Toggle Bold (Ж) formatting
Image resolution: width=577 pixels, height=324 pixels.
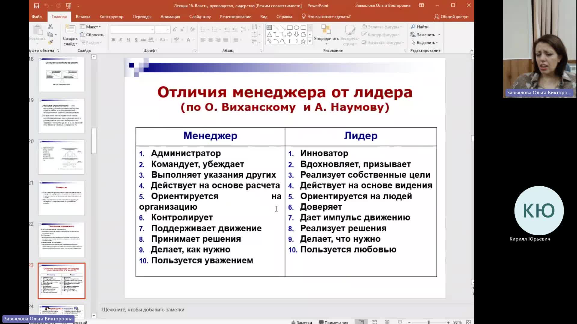tap(113, 40)
